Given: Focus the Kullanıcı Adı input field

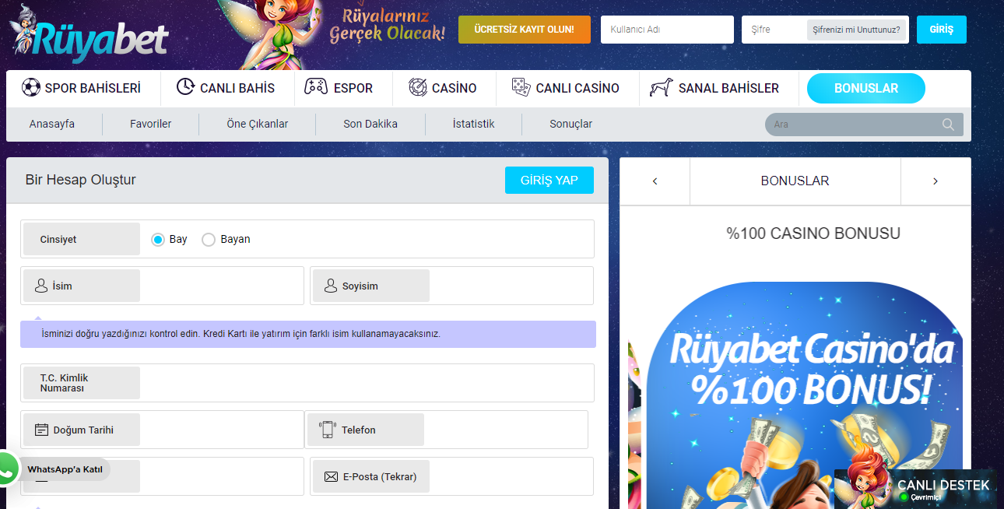Looking at the screenshot, I should [667, 30].
